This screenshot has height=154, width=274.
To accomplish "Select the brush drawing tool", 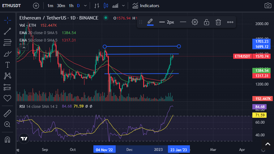I will point(7,54).
